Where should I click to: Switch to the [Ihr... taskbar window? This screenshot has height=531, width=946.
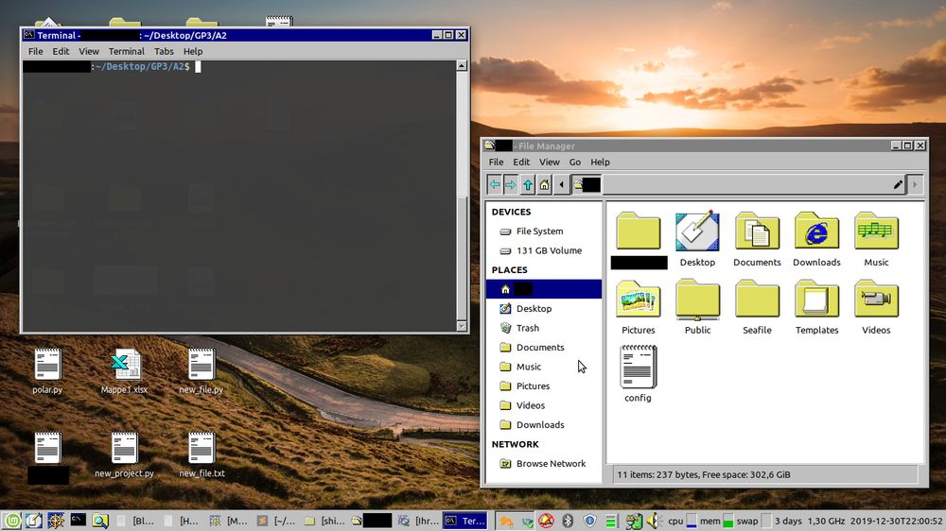pos(419,521)
